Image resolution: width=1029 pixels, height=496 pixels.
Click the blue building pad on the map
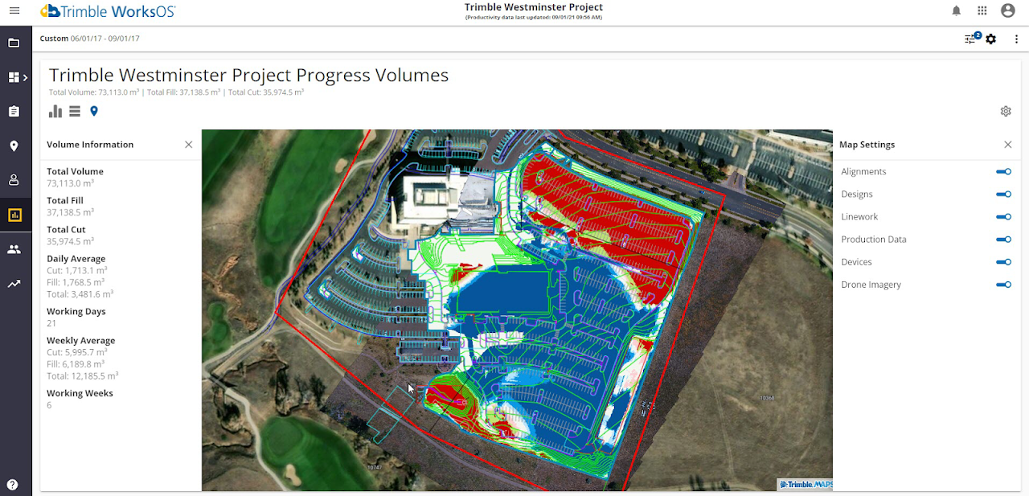coord(502,291)
